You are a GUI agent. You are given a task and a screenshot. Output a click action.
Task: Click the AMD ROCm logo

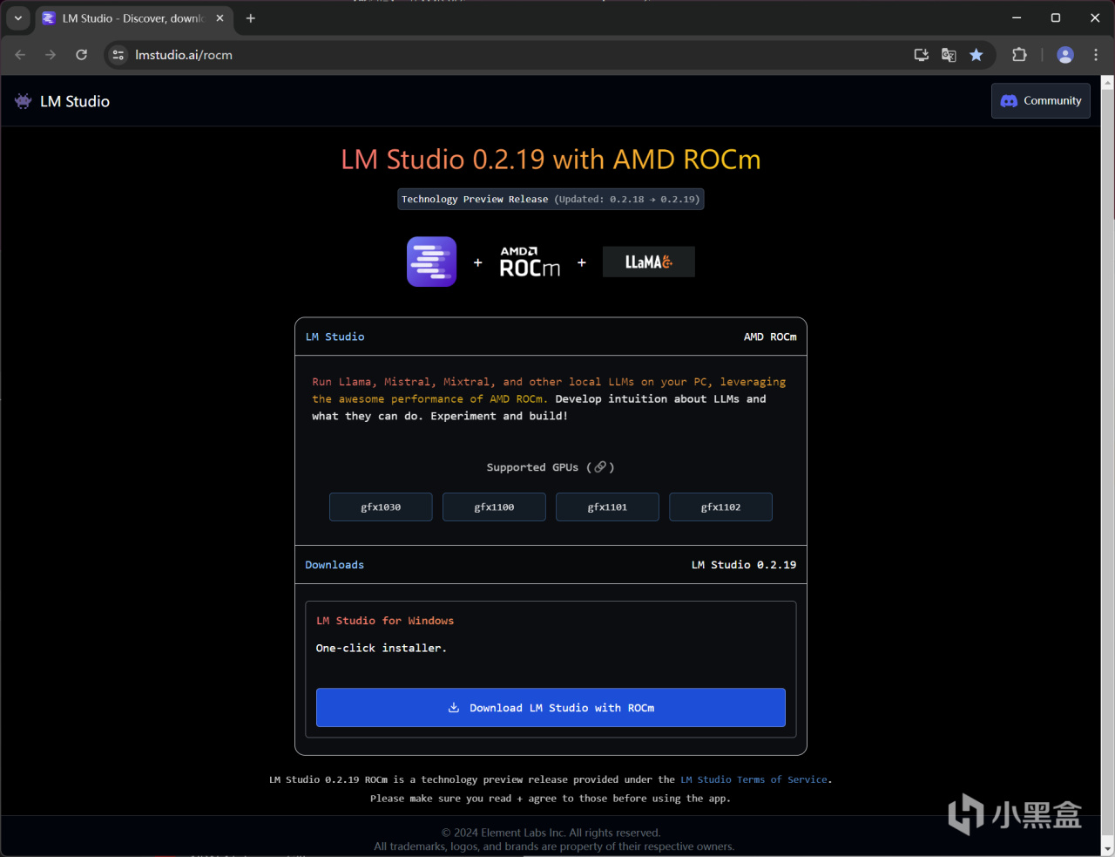530,262
